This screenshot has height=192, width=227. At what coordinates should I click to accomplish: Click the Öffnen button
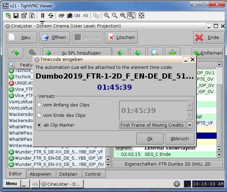[54, 38]
